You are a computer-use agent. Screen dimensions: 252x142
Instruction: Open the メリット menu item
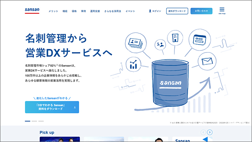pyautogui.click(x=53, y=11)
